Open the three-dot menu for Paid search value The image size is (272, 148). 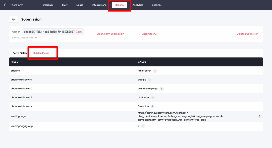(x=155, y=71)
